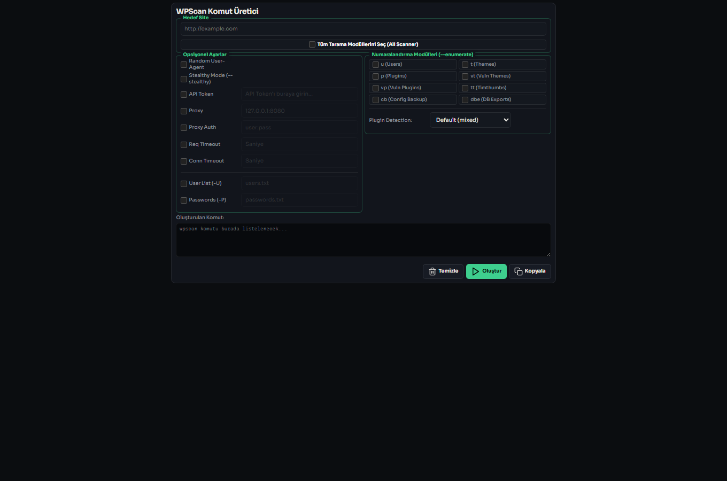Click the Hedef Site URL input field
The image size is (727, 481).
pyautogui.click(x=363, y=29)
